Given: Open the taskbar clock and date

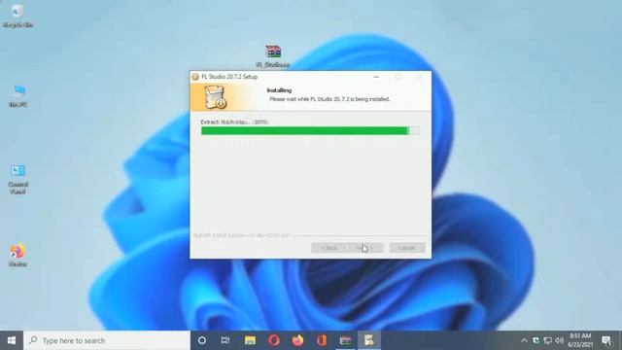Looking at the screenshot, I should coord(580,340).
